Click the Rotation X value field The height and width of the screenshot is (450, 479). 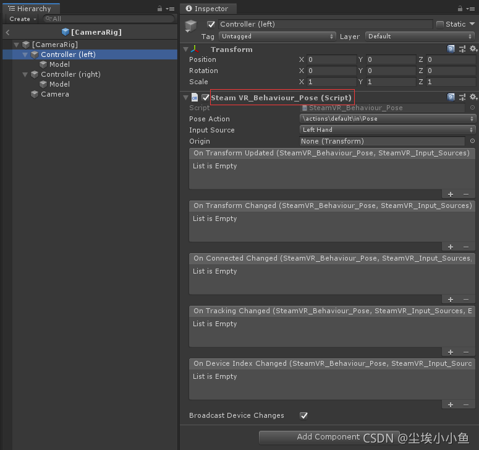tap(331, 71)
